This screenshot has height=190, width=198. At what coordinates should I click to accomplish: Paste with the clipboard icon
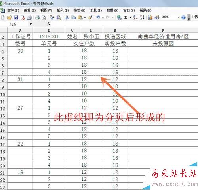(80, 17)
